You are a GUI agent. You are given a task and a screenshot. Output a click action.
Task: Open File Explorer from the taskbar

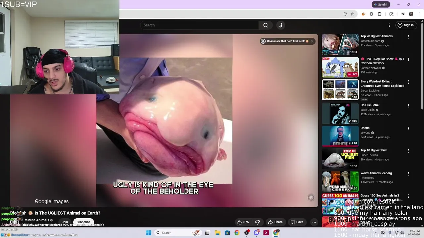tap(217, 233)
